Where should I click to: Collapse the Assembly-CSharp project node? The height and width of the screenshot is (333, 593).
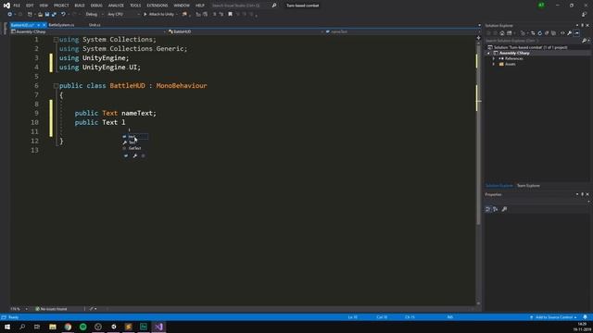tap(488, 54)
